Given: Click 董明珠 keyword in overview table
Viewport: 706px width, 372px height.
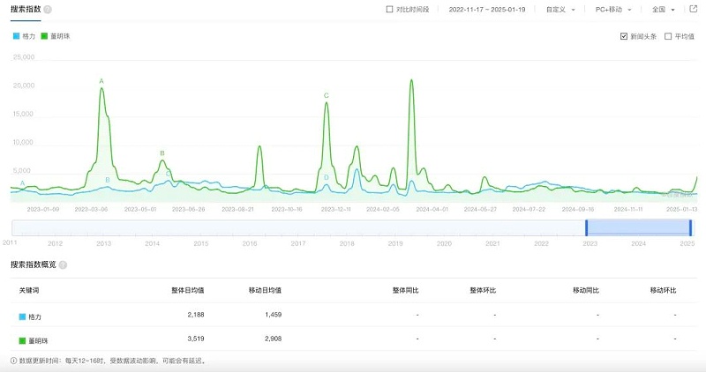Looking at the screenshot, I should (38, 341).
